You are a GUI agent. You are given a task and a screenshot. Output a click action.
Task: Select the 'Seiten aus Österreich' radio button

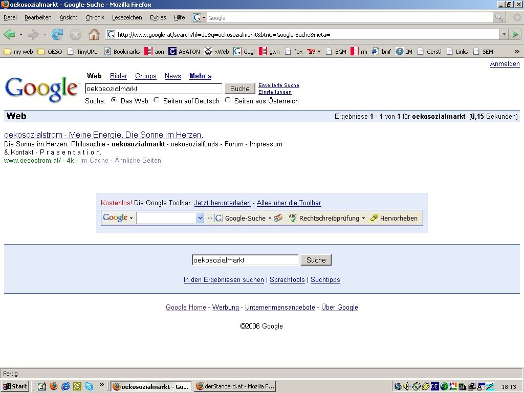pos(228,100)
